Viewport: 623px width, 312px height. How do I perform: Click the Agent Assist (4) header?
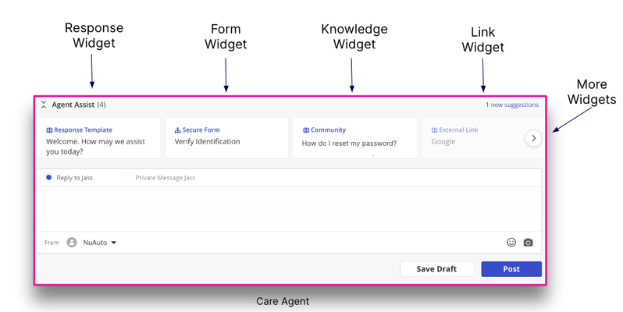click(79, 105)
